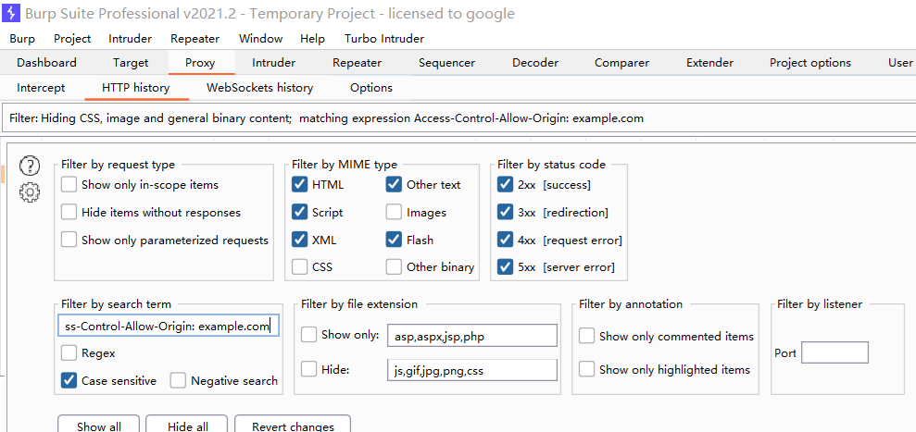Click the search term input field
The width and height of the screenshot is (916, 432).
click(x=169, y=326)
